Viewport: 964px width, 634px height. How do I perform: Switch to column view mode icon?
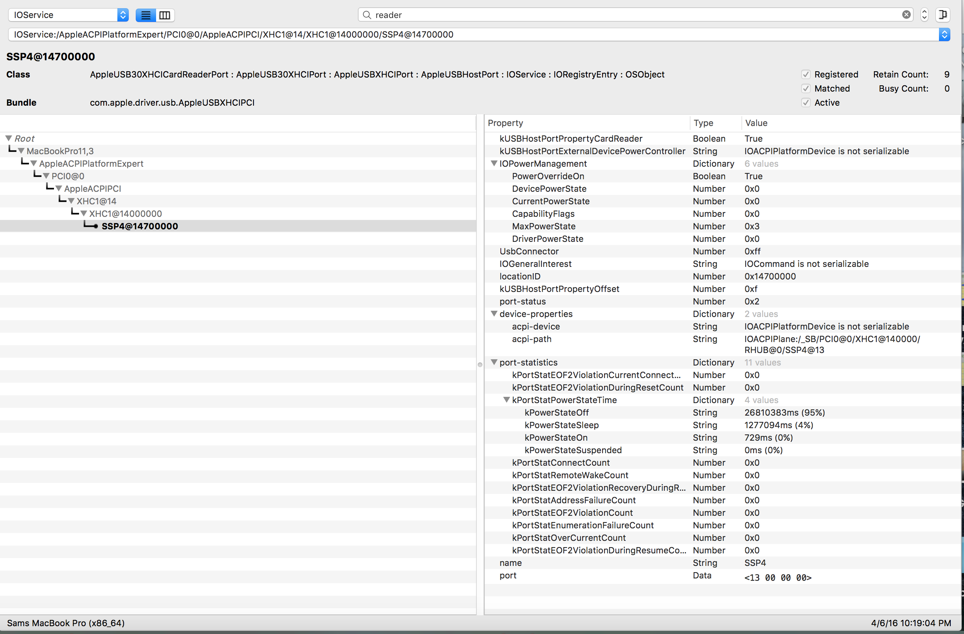(165, 15)
